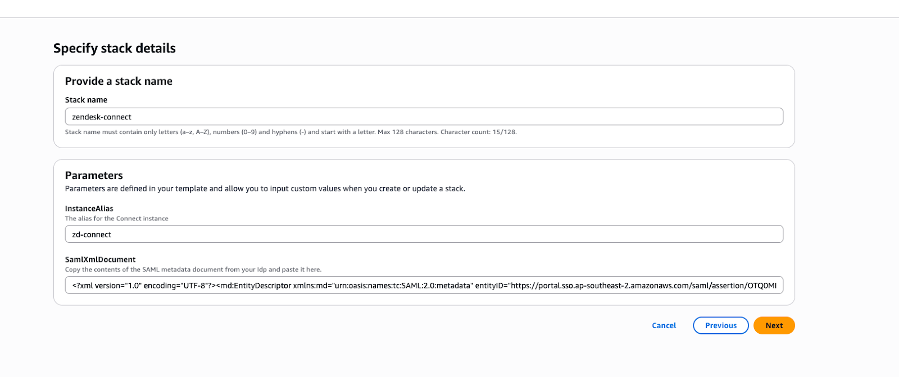Screen dimensions: 899x377
Task: Click the 'Provide a stack name' section heading
Action: 119,81
